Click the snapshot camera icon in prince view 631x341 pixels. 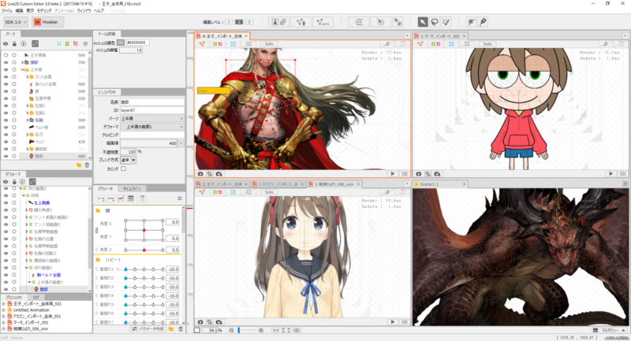[200, 174]
